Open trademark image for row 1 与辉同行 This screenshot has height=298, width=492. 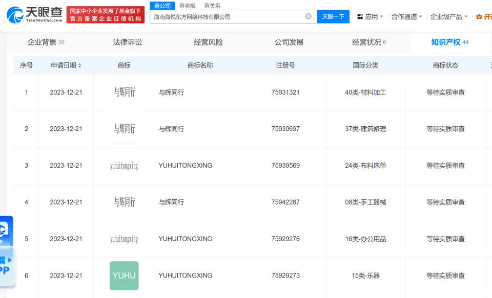(x=124, y=93)
